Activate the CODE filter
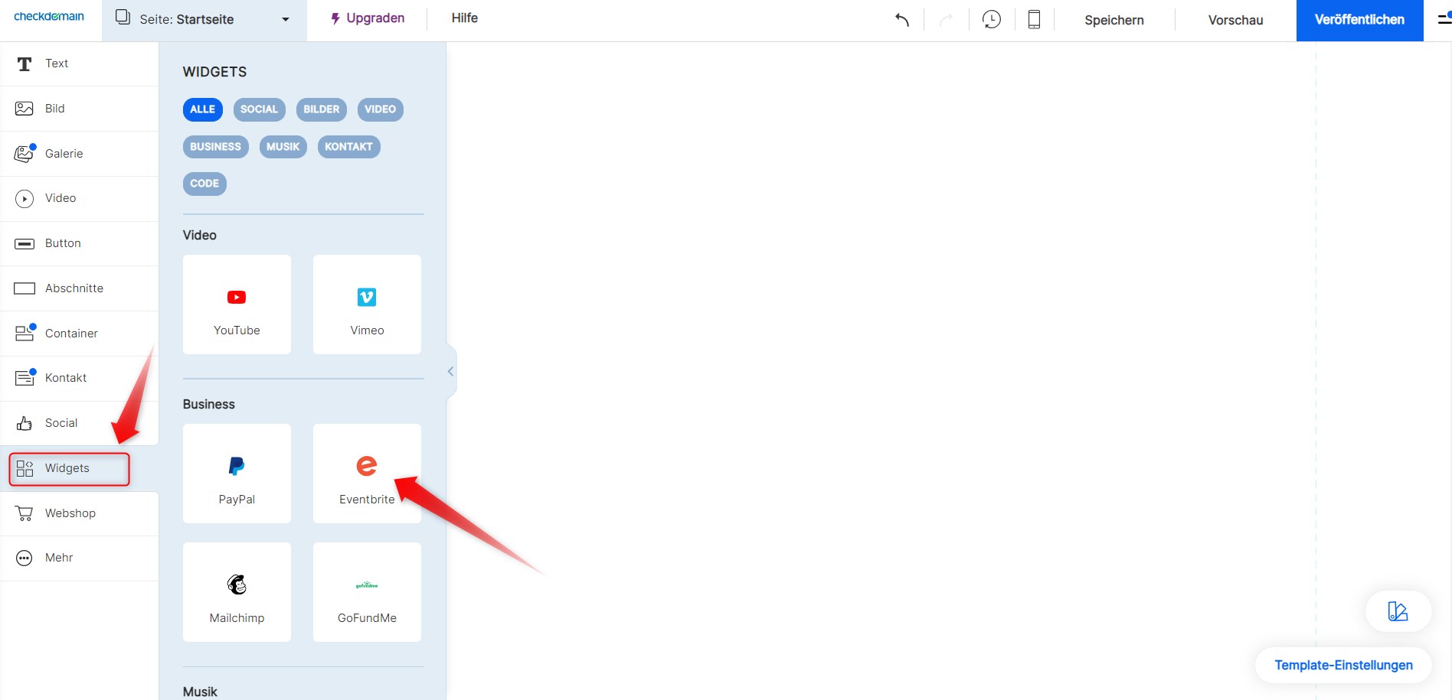The image size is (1452, 700). (204, 184)
